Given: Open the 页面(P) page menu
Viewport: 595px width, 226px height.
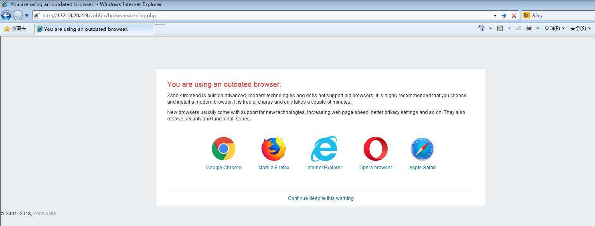Looking at the screenshot, I should tap(555, 28).
